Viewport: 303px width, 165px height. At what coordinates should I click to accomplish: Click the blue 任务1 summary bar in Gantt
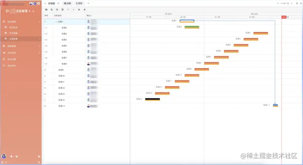187,21
